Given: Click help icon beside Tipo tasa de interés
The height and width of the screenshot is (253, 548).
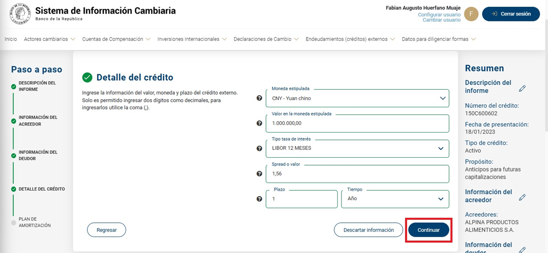Looking at the screenshot, I should click(x=259, y=149).
